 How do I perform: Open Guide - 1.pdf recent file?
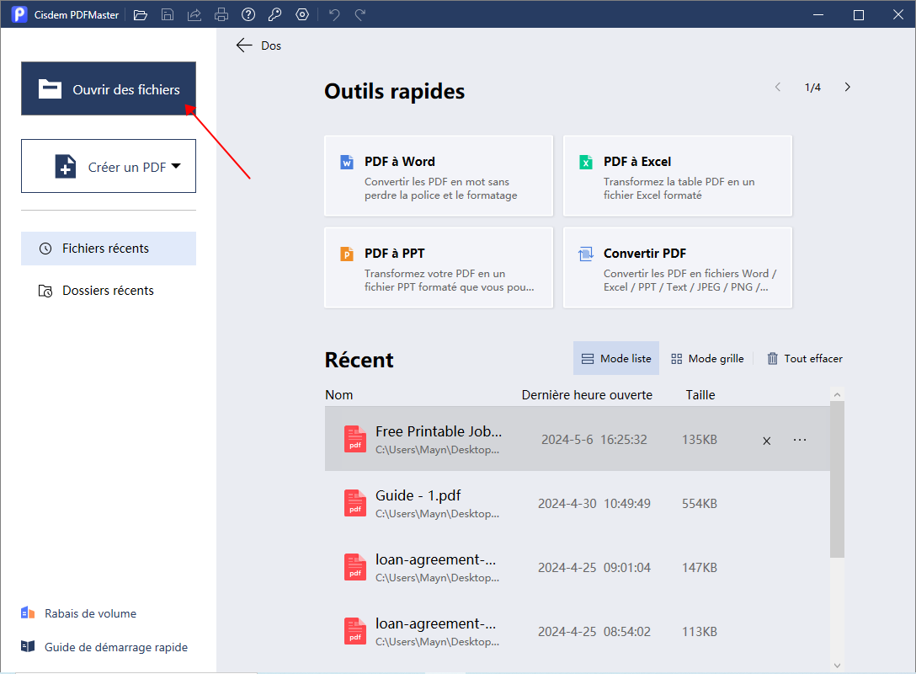(x=578, y=503)
